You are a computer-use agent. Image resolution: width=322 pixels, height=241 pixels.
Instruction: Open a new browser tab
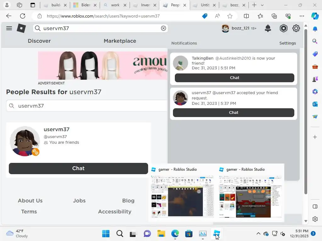click(254, 5)
